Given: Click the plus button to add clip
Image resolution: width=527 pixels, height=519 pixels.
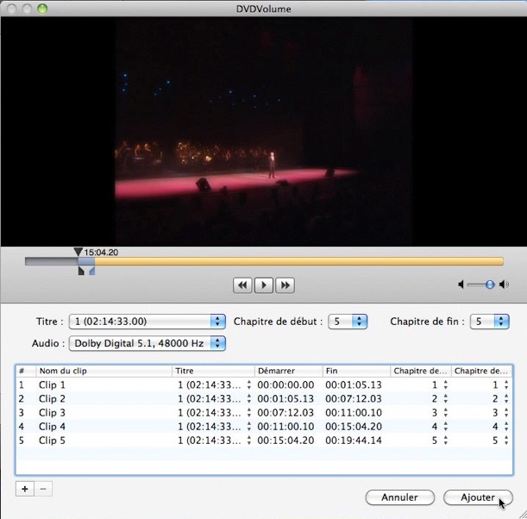Looking at the screenshot, I should [x=25, y=489].
